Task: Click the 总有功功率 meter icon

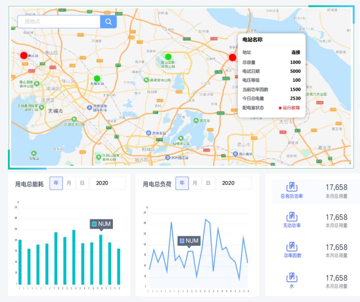Action: click(291, 187)
